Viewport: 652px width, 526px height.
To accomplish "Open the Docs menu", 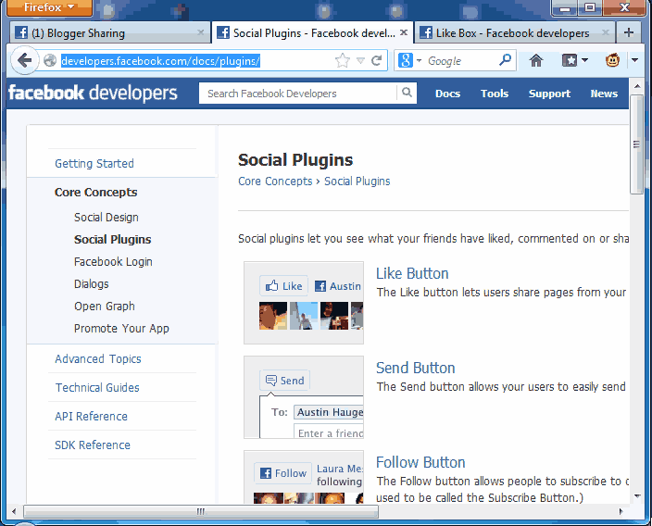I will point(447,94).
